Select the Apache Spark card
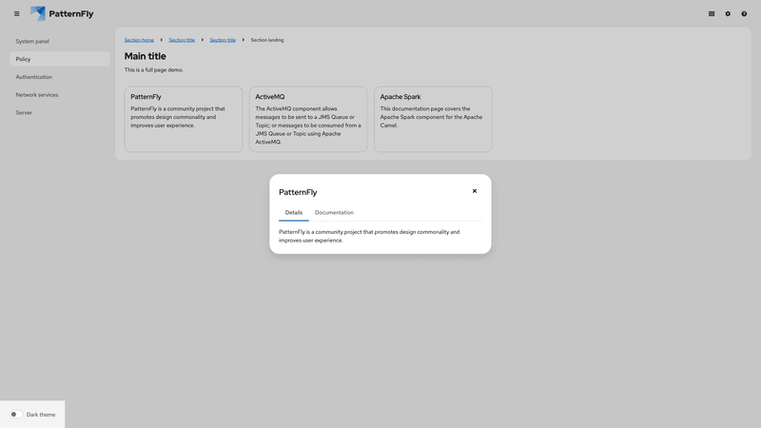This screenshot has width=761, height=428. [x=433, y=119]
